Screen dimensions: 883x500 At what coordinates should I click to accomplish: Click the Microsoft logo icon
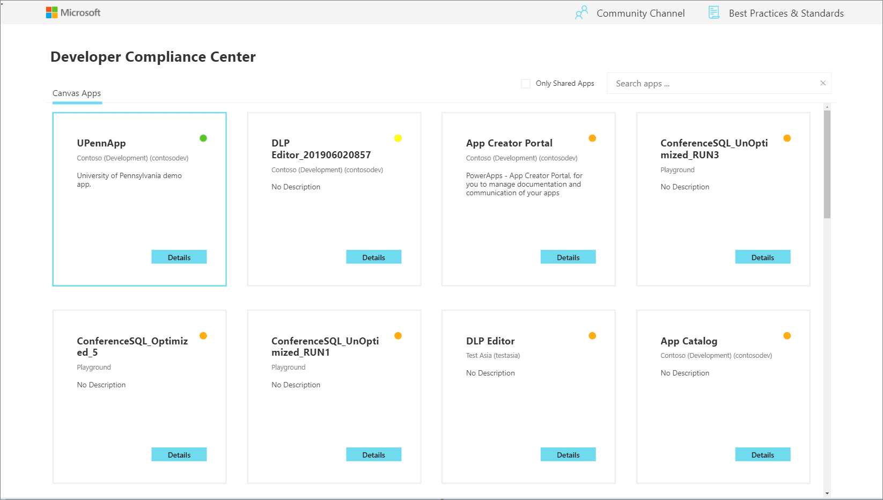(51, 12)
